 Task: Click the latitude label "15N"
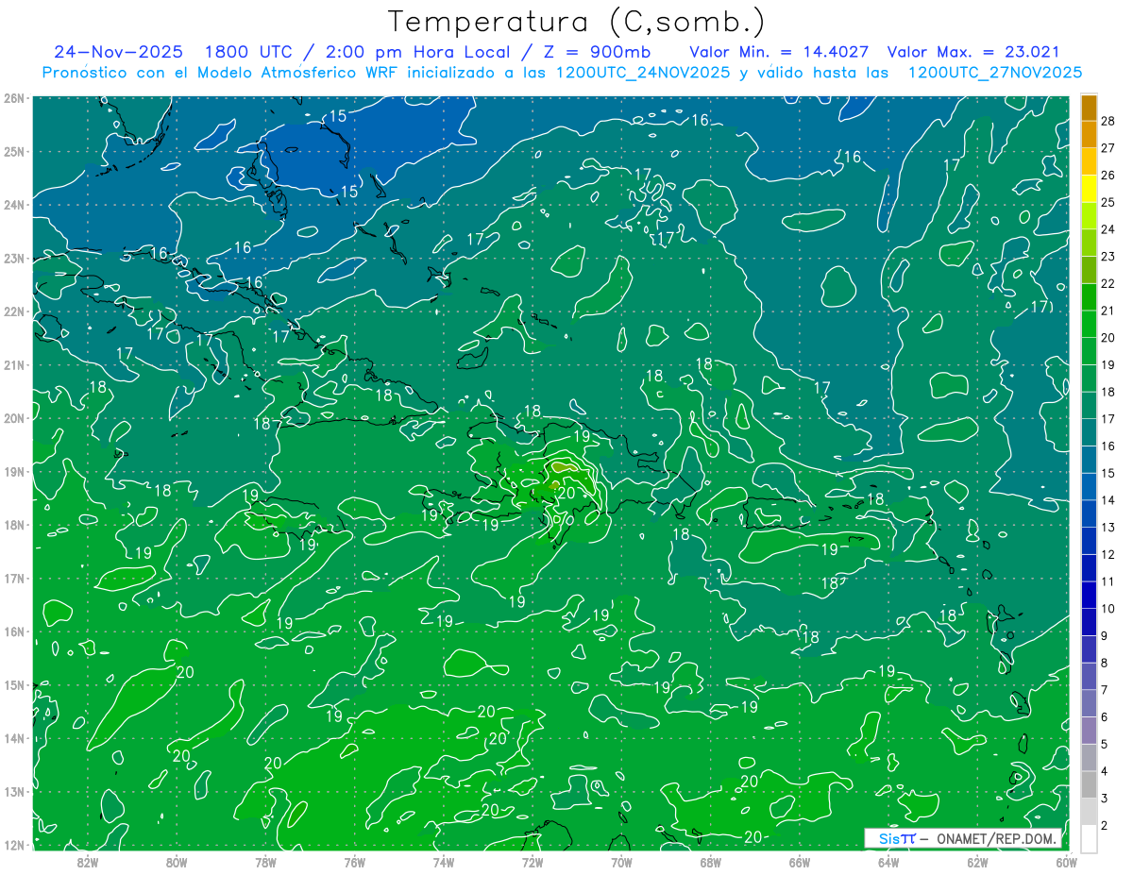(x=14, y=684)
